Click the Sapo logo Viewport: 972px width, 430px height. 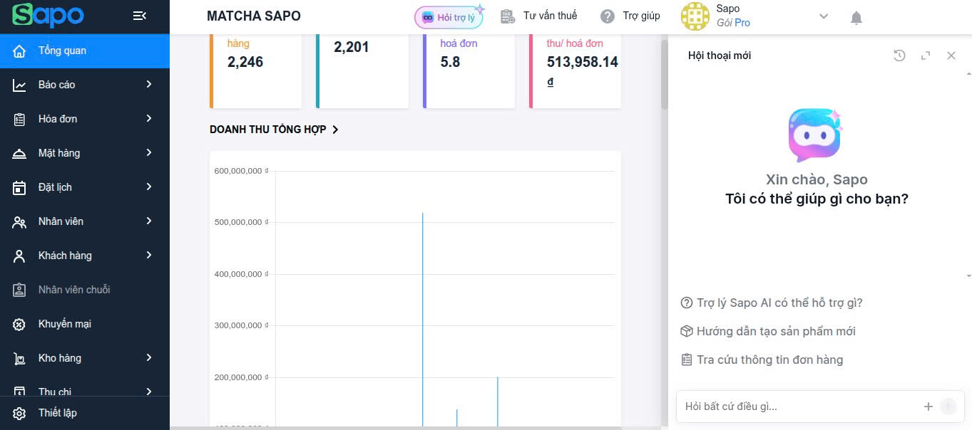point(48,16)
